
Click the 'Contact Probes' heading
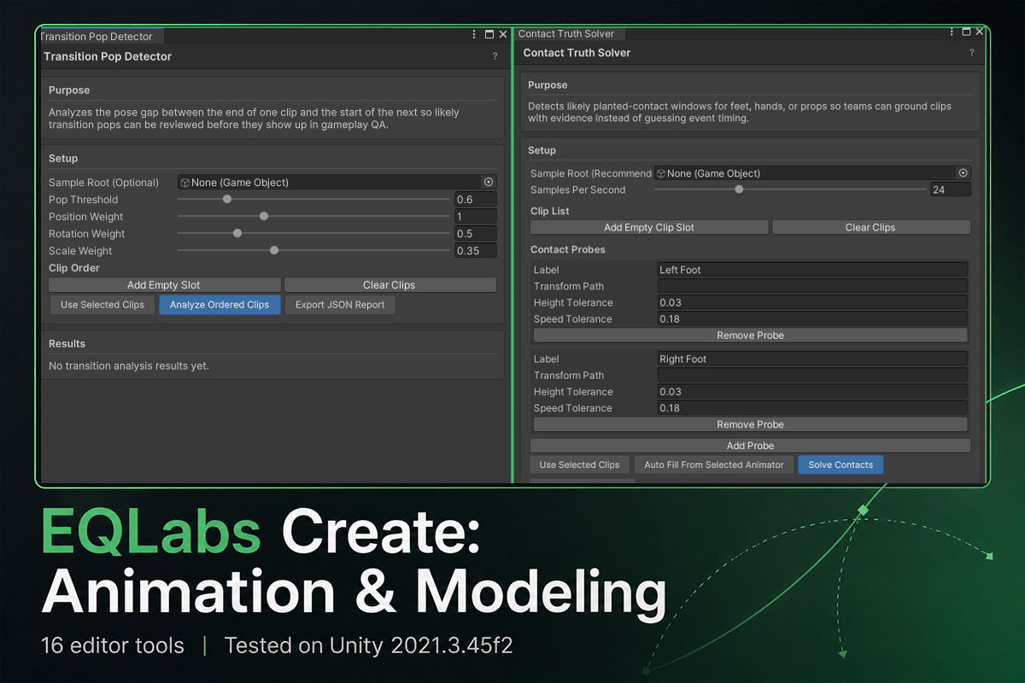tap(568, 249)
